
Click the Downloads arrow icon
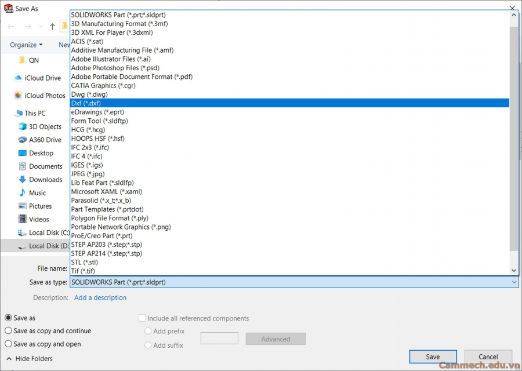click(x=22, y=179)
